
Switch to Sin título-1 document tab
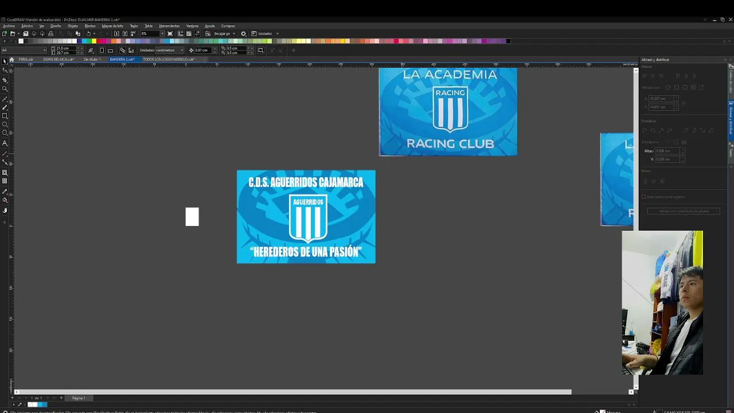click(92, 60)
